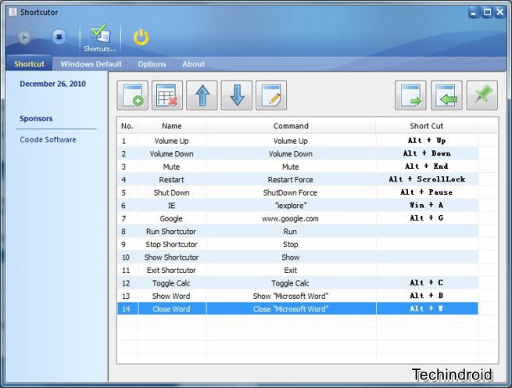512x388 pixels.
Task: Click the play (run) button
Action: click(x=23, y=37)
